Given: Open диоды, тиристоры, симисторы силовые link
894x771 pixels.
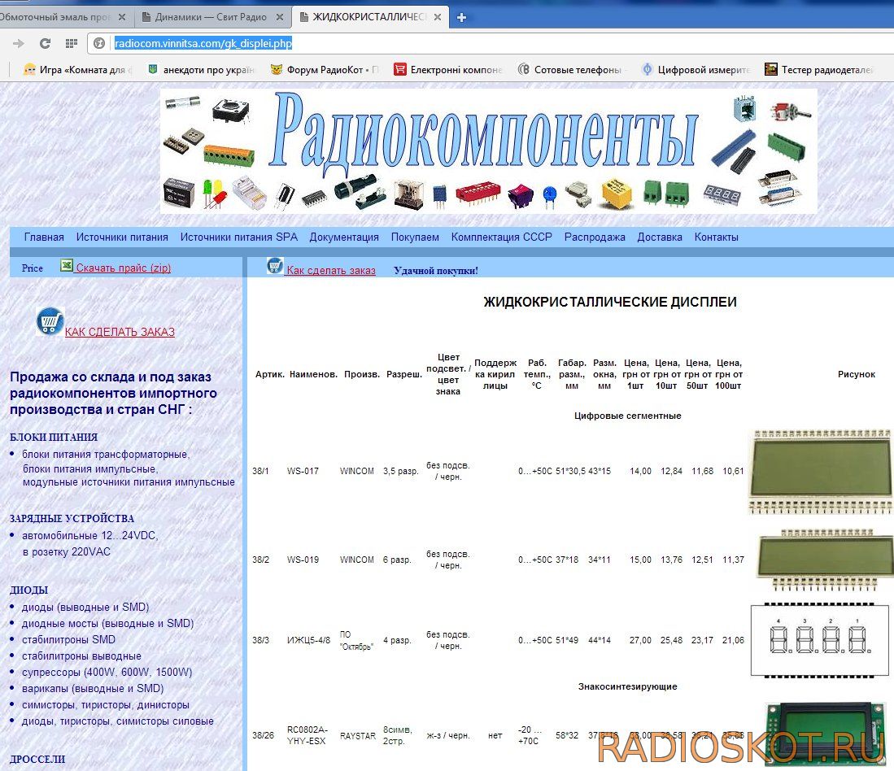Looking at the screenshot, I should point(118,721).
